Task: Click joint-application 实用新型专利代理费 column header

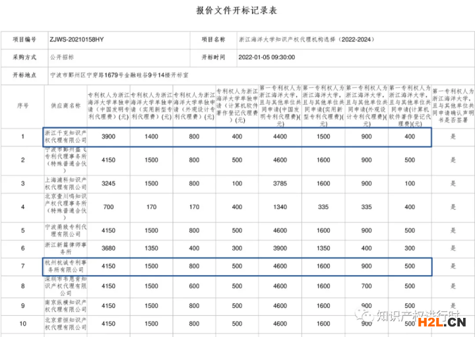Action: click(323, 106)
